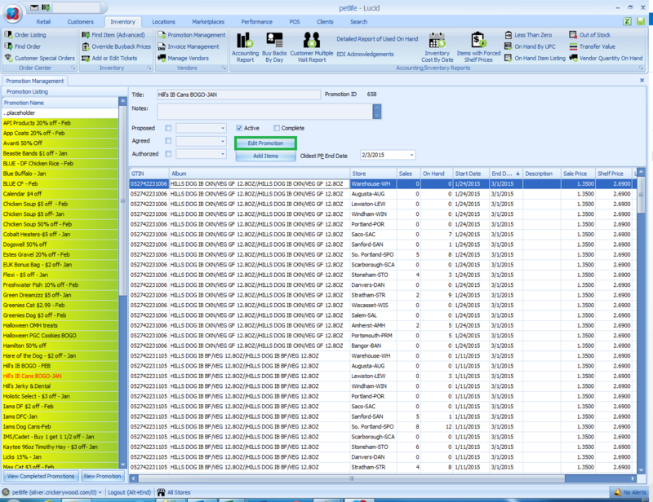Viewport: 653px width, 502px height.
Task: Open Transfer Value report
Action: 593,46
